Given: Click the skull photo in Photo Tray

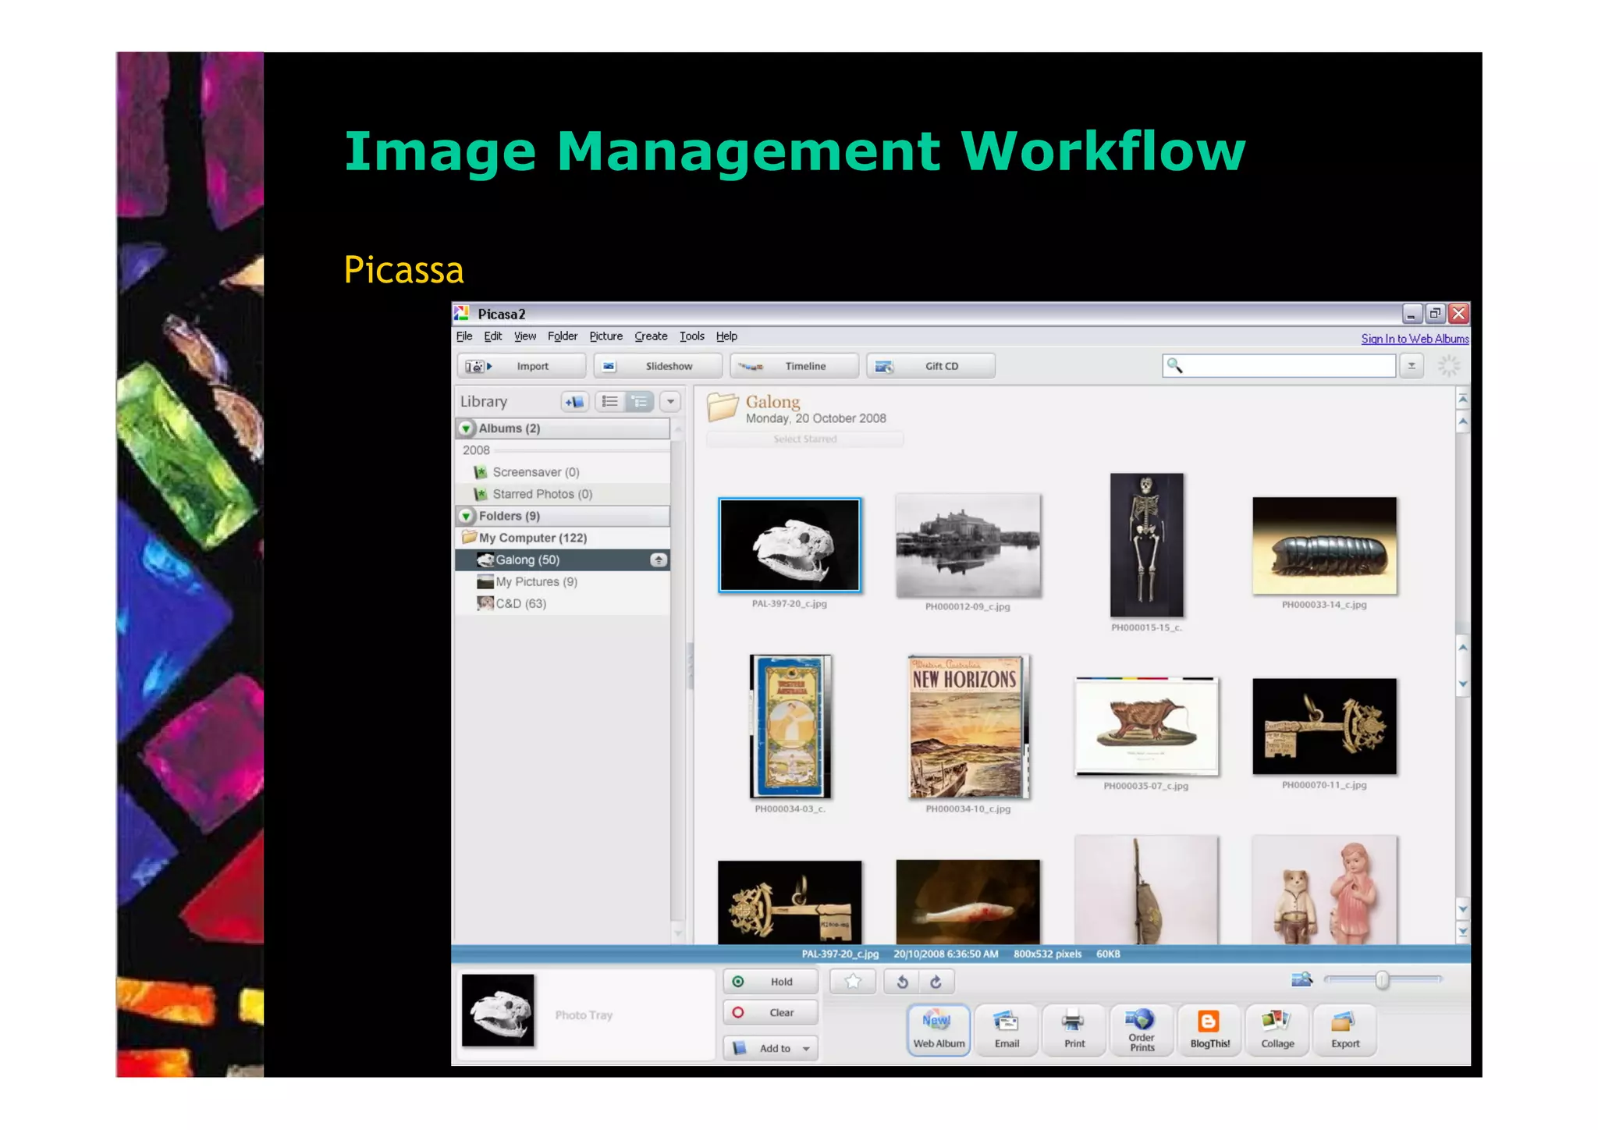Looking at the screenshot, I should 498,1011.
